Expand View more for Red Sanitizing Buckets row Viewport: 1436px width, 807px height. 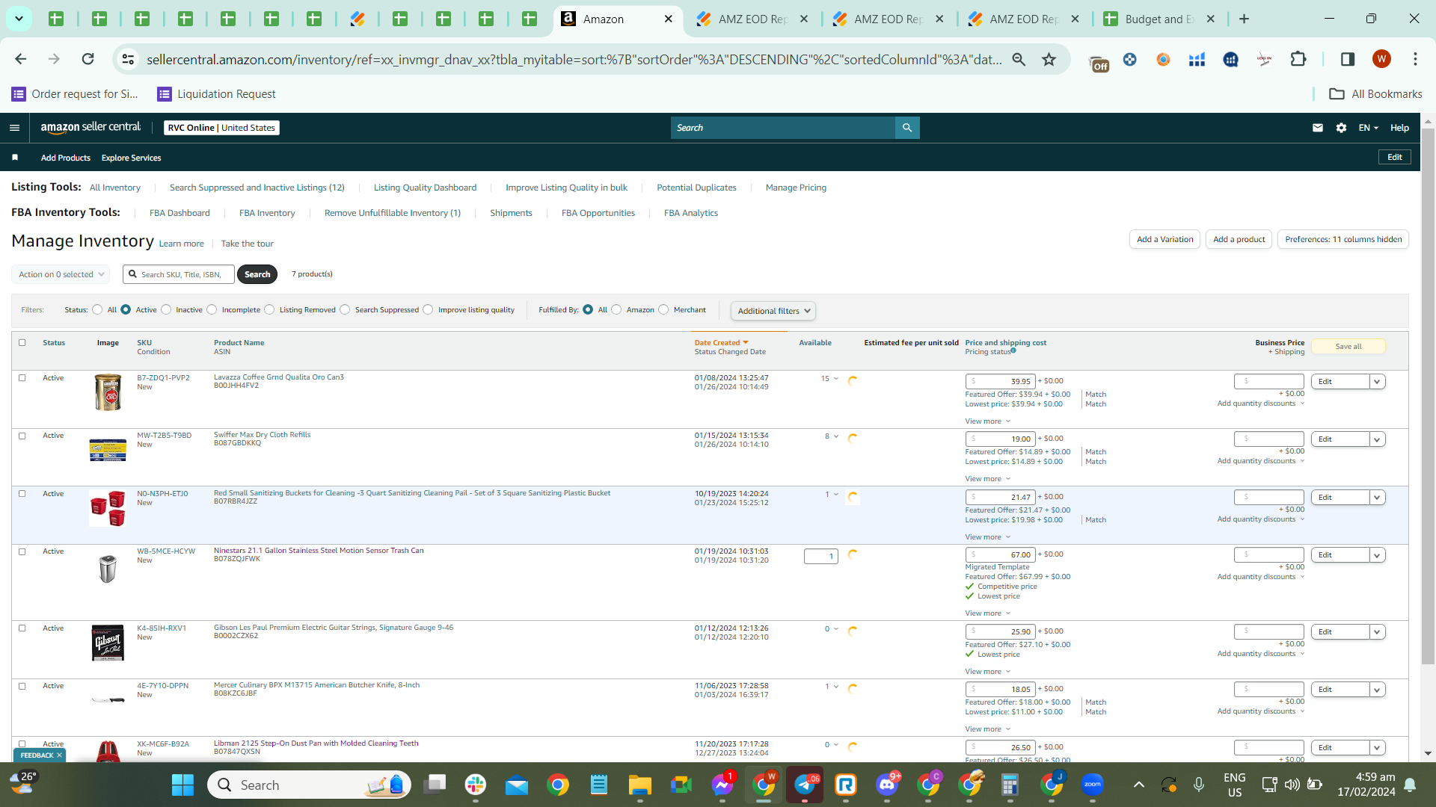(x=988, y=537)
